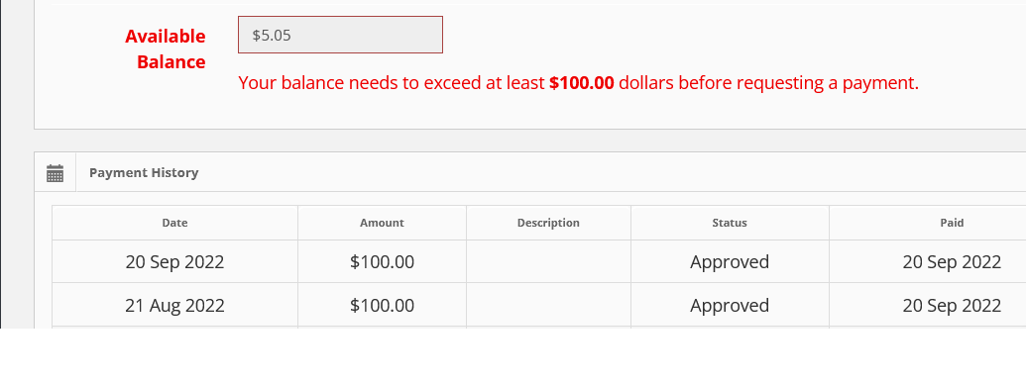Click the calendar icon beside Payment History

55,173
